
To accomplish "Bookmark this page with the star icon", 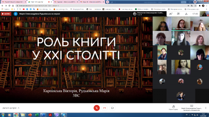I will pyautogui.click(x=195, y=6).
